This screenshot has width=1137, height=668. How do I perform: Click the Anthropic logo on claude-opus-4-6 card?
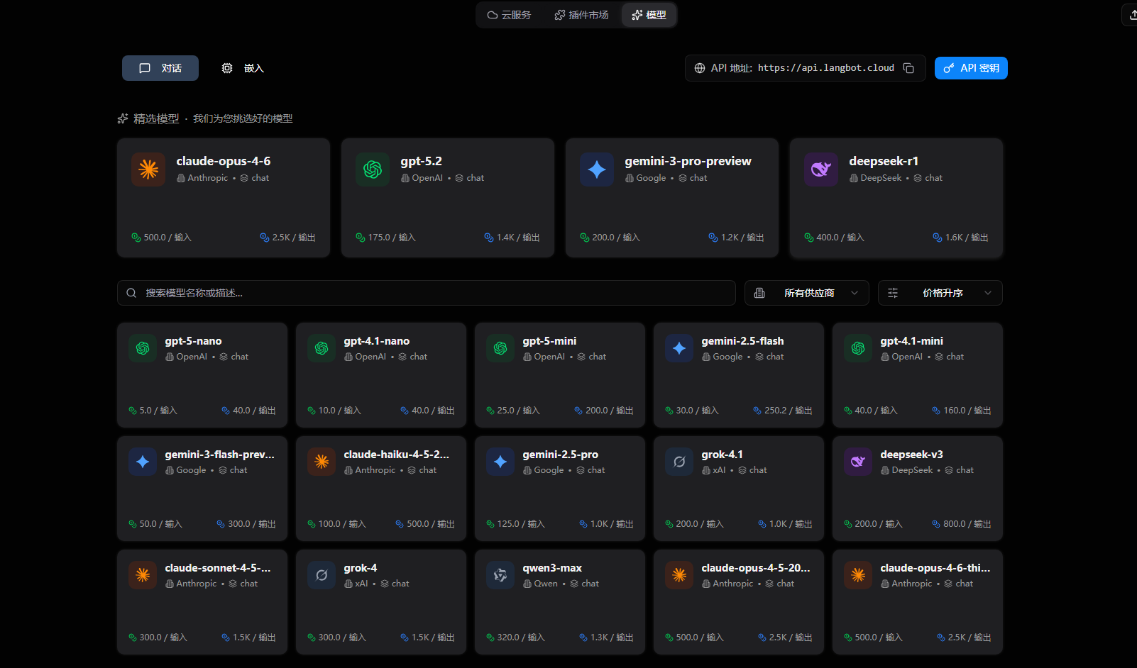tap(148, 169)
